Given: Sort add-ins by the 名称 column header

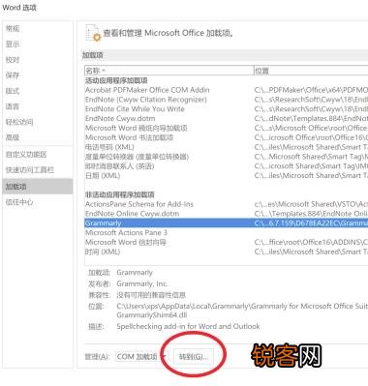Looking at the screenshot, I should point(169,71).
